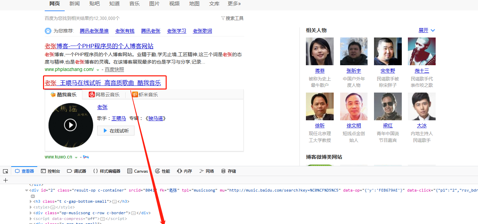The width and height of the screenshot is (478, 224).
Task: Switch to the 音乐 search category
Action: (x=134, y=4)
